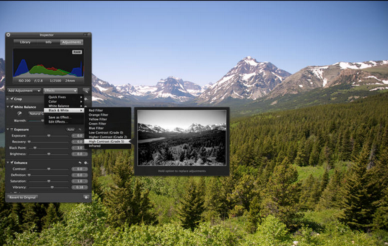This screenshot has height=246, width=388.
Task: Apply the Infrared effect
Action: [108, 146]
